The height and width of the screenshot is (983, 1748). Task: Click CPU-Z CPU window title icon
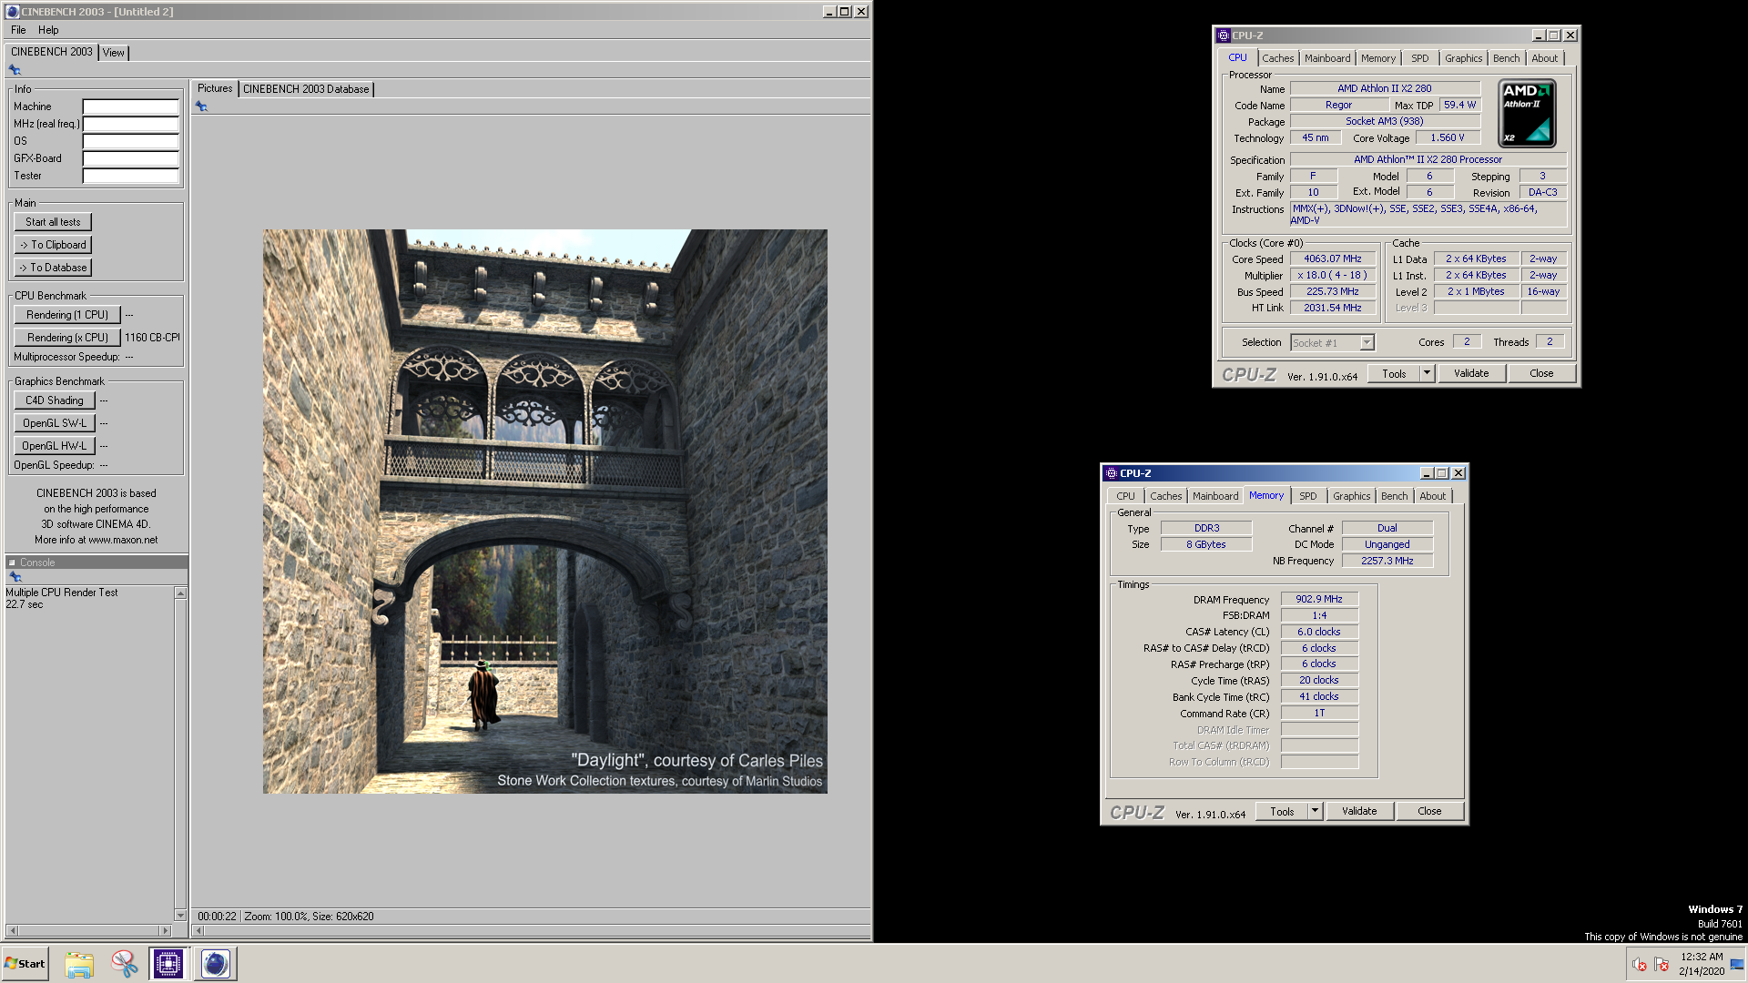[x=1224, y=35]
